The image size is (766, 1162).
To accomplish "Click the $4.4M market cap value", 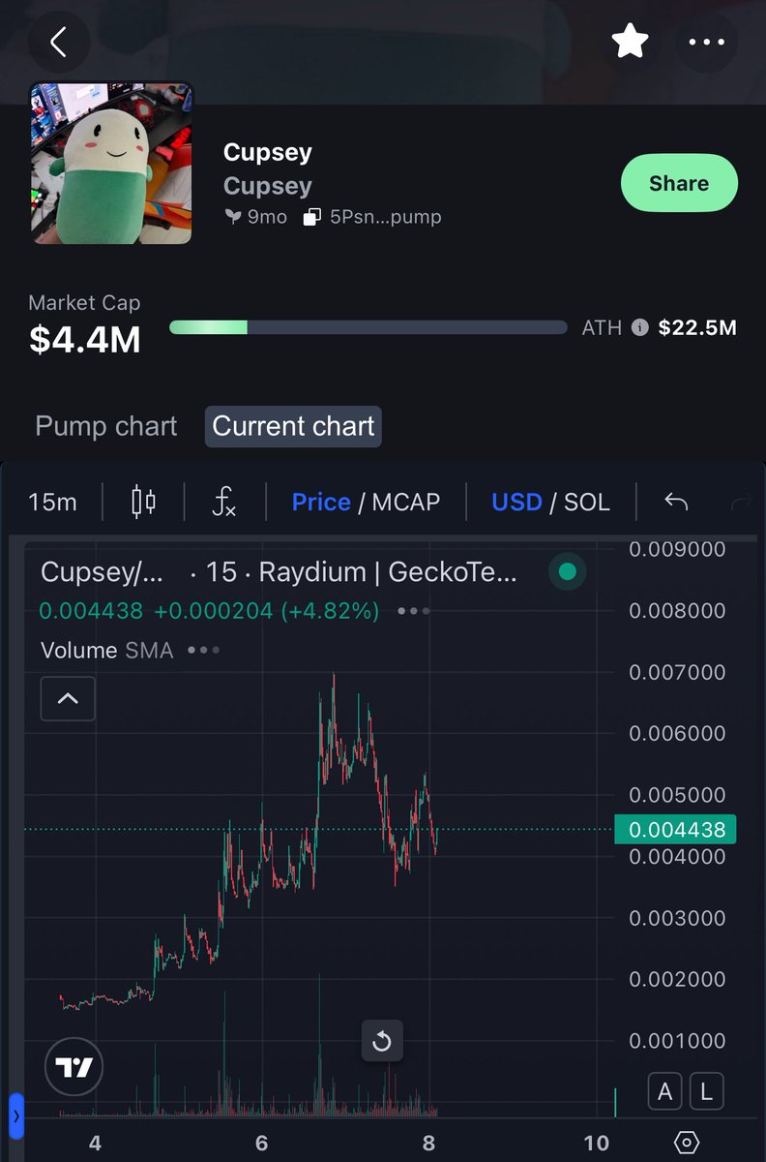I will click(x=84, y=340).
